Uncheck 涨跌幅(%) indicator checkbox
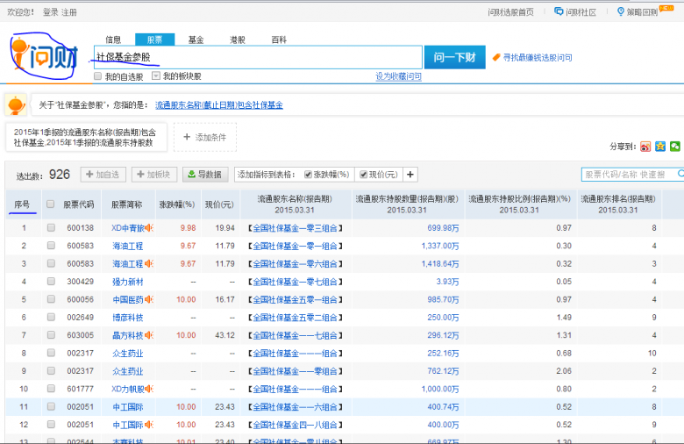Screen dimensions: 684x444 point(308,175)
